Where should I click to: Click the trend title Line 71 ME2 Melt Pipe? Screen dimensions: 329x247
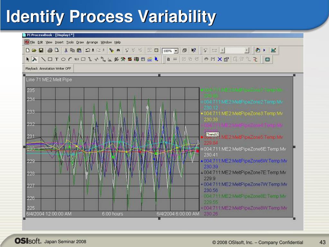pos(49,80)
